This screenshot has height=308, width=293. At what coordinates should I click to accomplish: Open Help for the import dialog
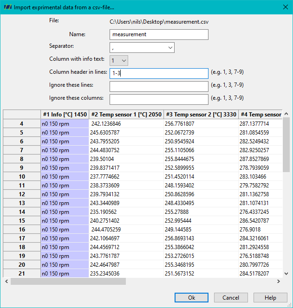click(x=270, y=298)
